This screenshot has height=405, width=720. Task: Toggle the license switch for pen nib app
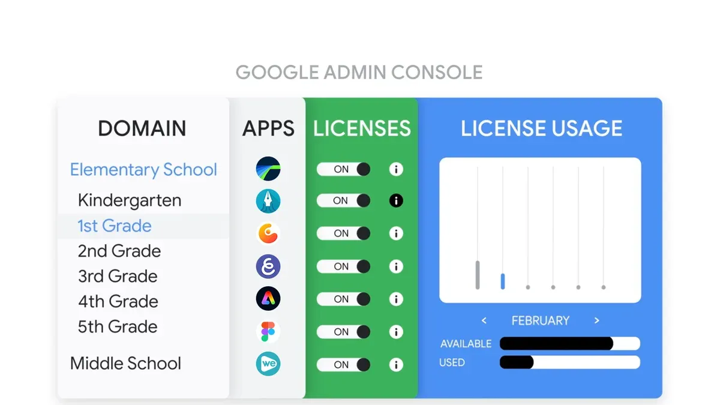344,201
